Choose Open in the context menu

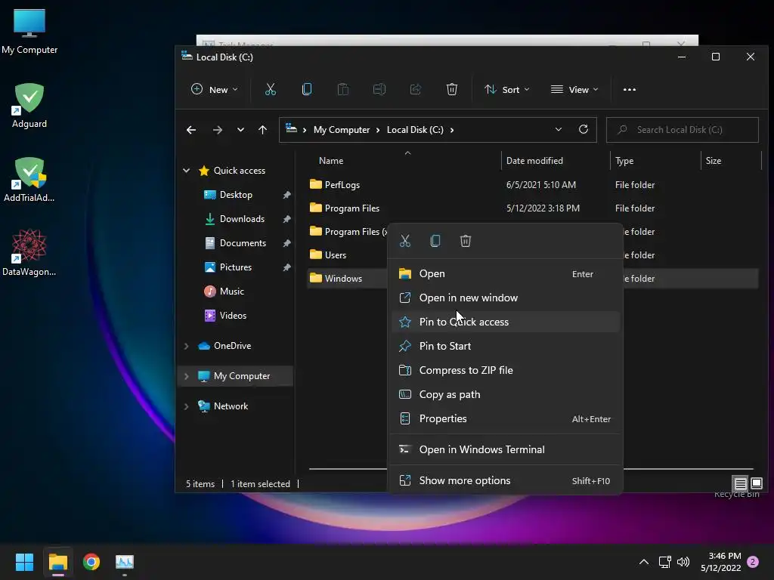(505, 273)
